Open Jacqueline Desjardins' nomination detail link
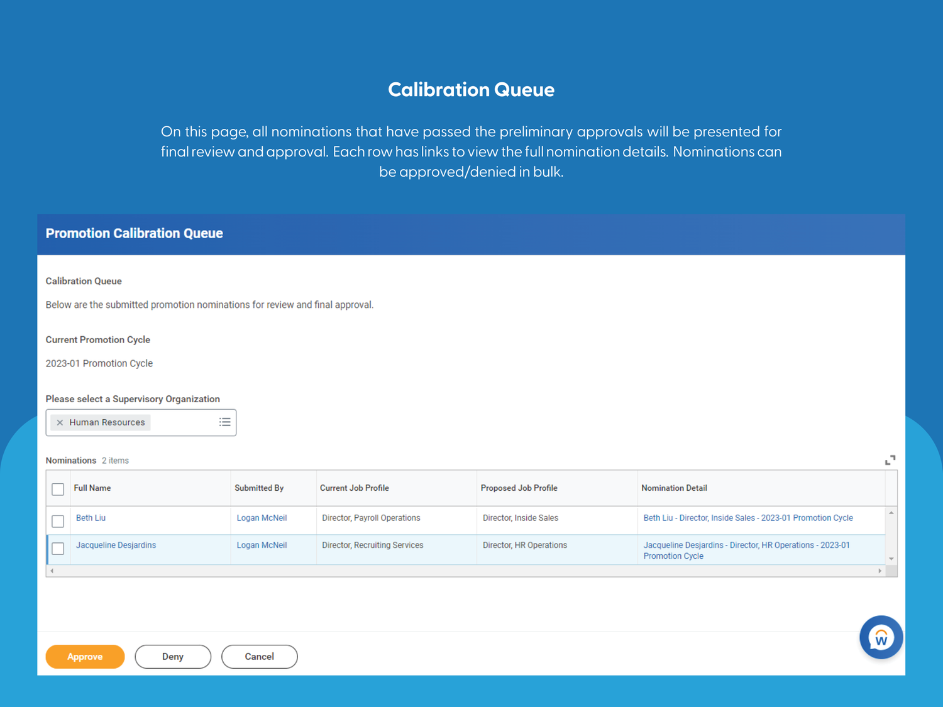 pyautogui.click(x=746, y=550)
